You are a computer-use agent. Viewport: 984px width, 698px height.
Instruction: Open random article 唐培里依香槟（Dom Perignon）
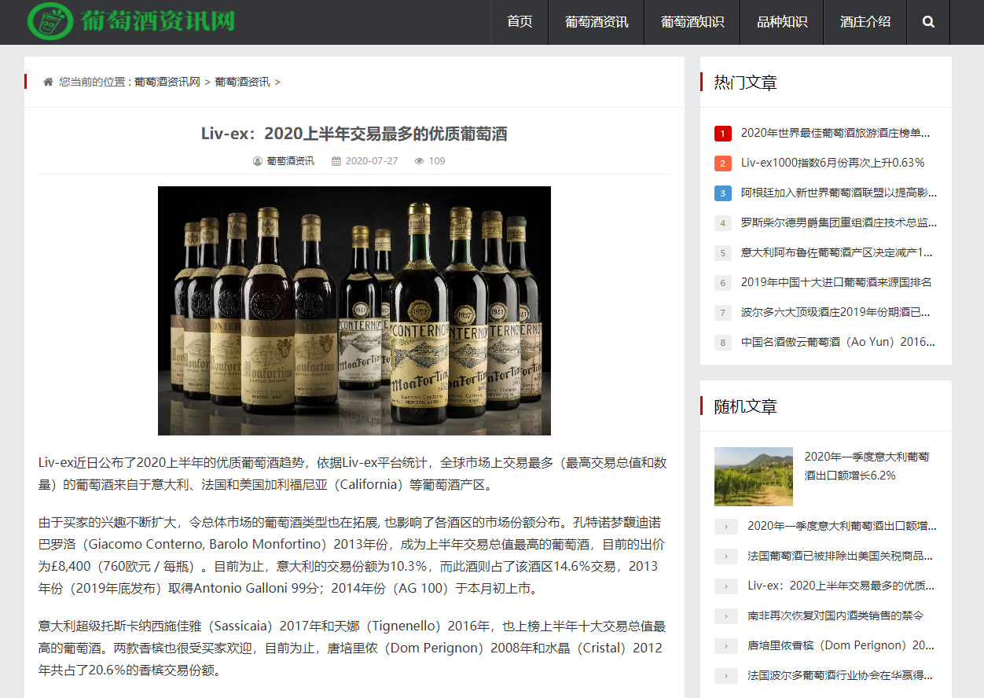coord(842,646)
